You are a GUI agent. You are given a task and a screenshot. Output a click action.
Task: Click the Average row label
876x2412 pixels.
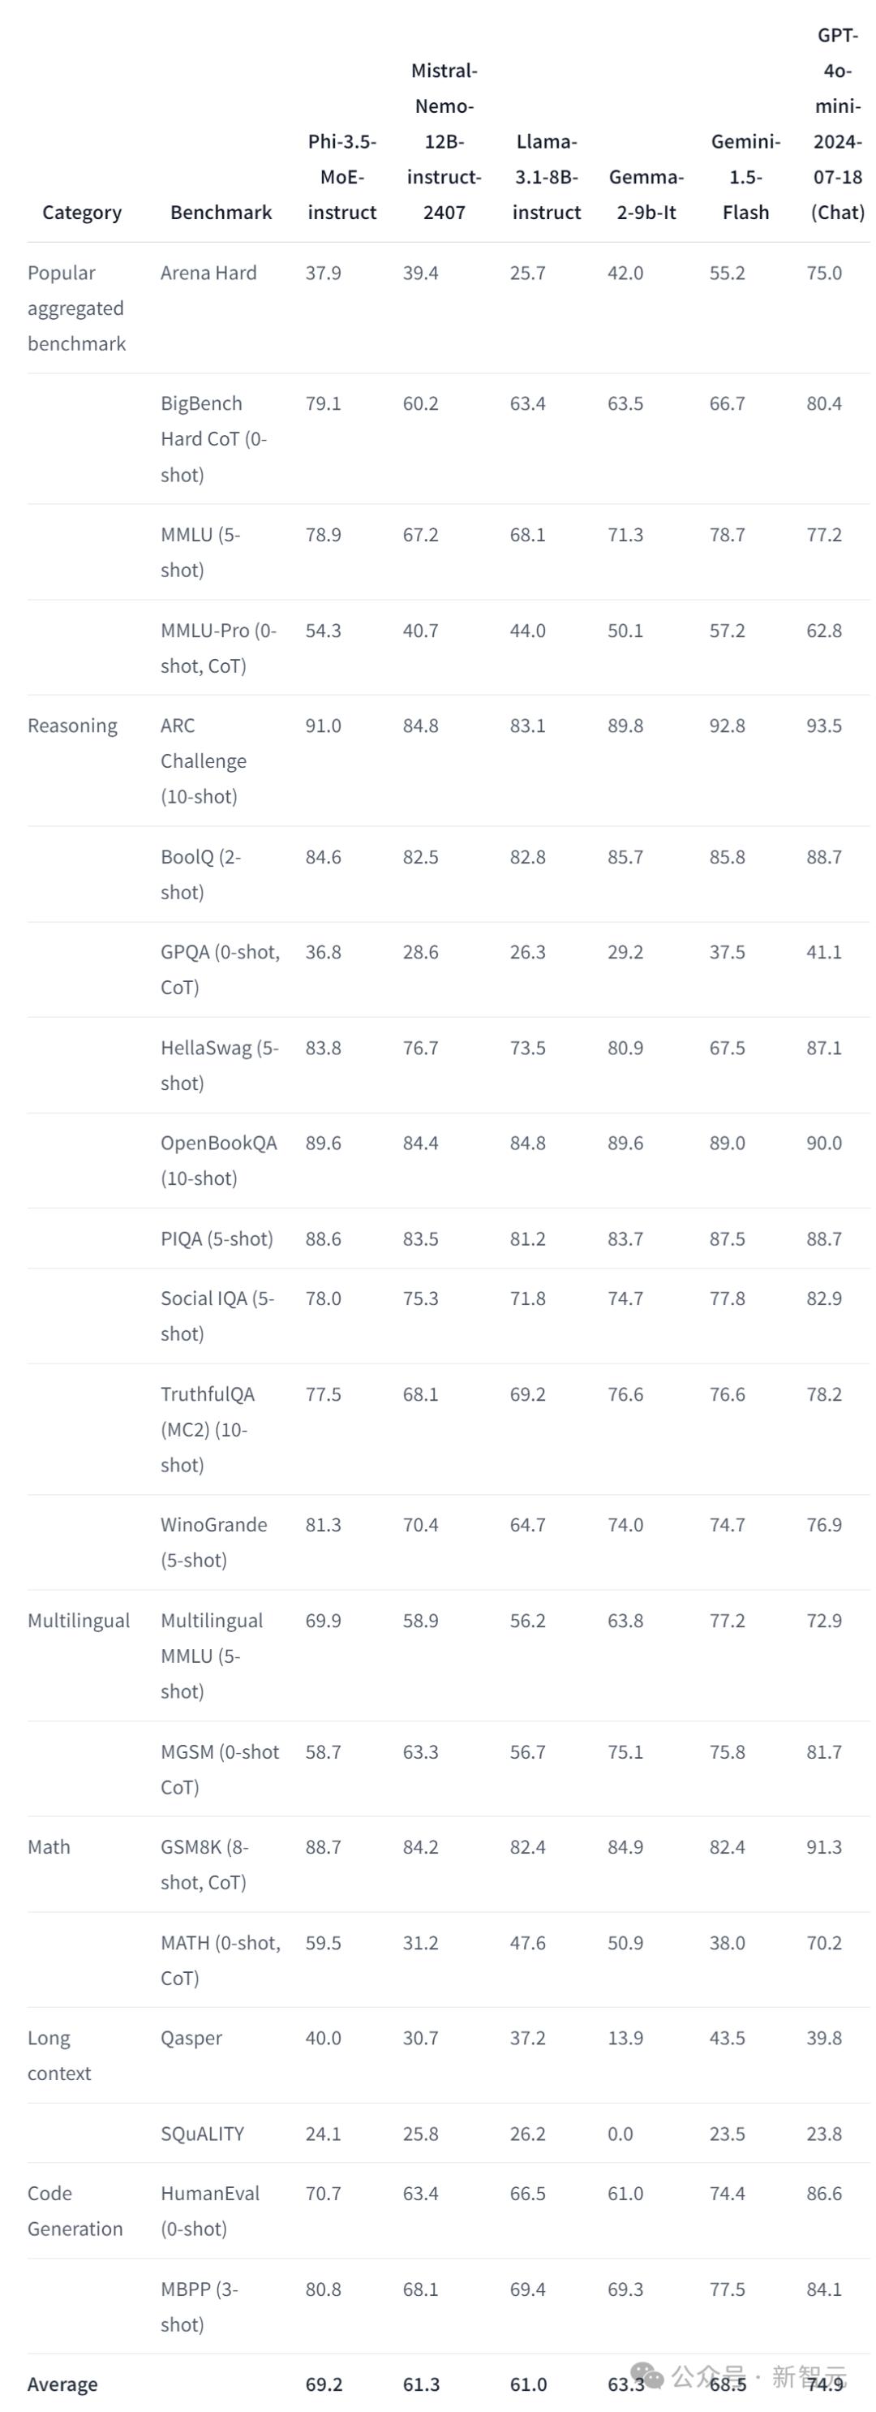click(62, 2385)
